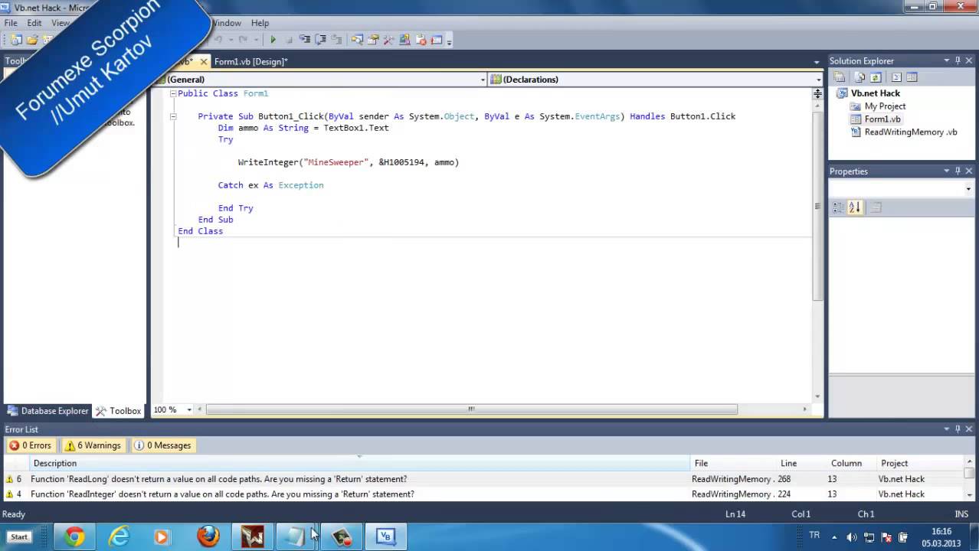Click Show All Files icon in Solution Explorer
The width and height of the screenshot is (979, 551).
pos(859,77)
